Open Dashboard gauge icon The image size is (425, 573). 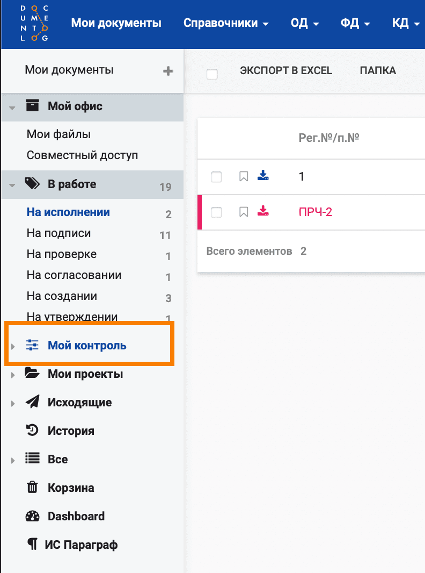tap(32, 516)
